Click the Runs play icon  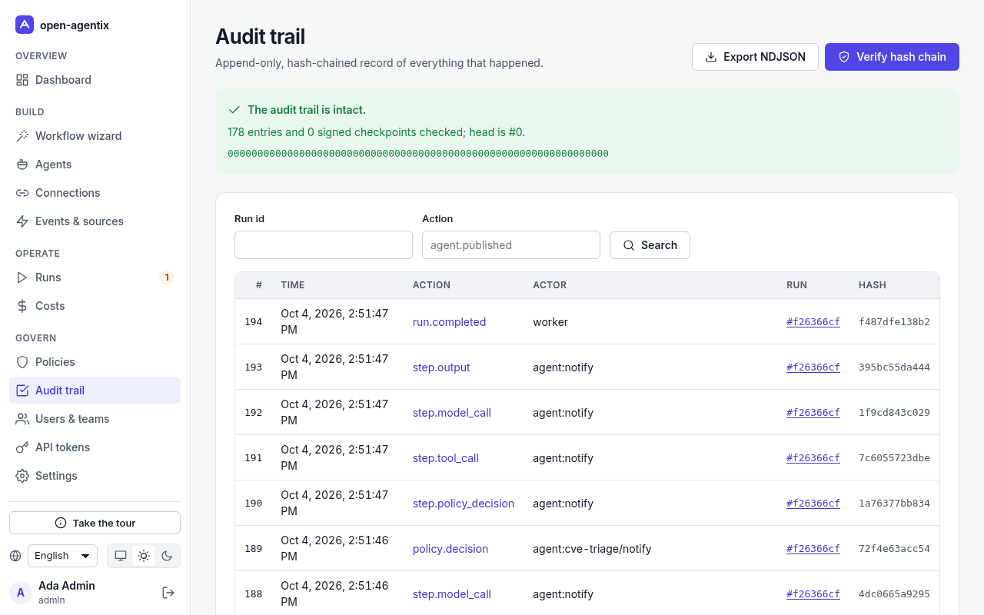22,278
